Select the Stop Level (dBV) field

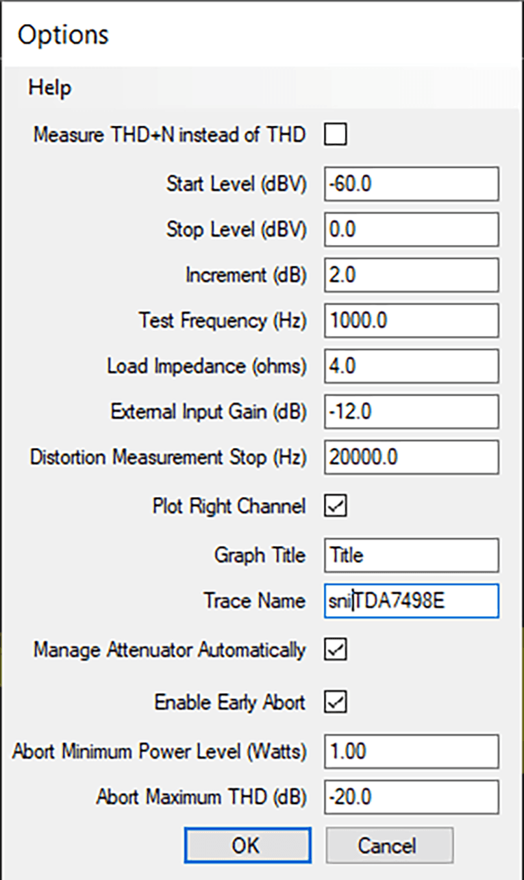[x=411, y=230]
